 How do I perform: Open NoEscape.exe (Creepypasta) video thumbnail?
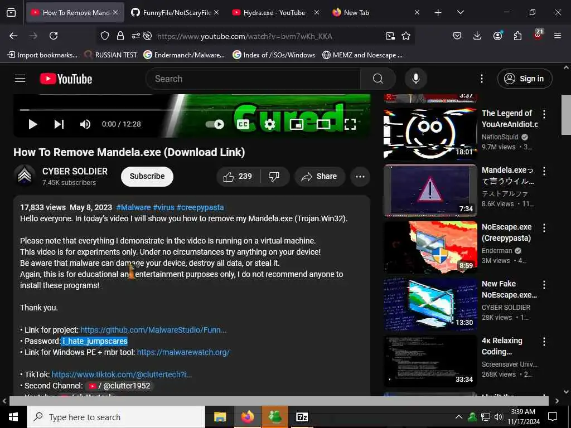pyautogui.click(x=430, y=247)
